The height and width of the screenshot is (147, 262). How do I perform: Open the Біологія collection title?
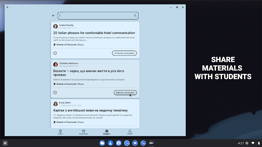[x=88, y=73]
